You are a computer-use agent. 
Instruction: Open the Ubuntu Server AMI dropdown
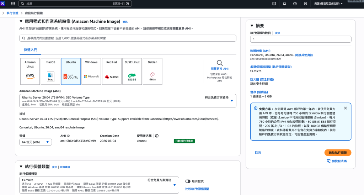(x=128, y=101)
